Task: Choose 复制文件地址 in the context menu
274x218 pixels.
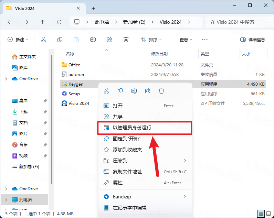Action: click(x=145, y=172)
